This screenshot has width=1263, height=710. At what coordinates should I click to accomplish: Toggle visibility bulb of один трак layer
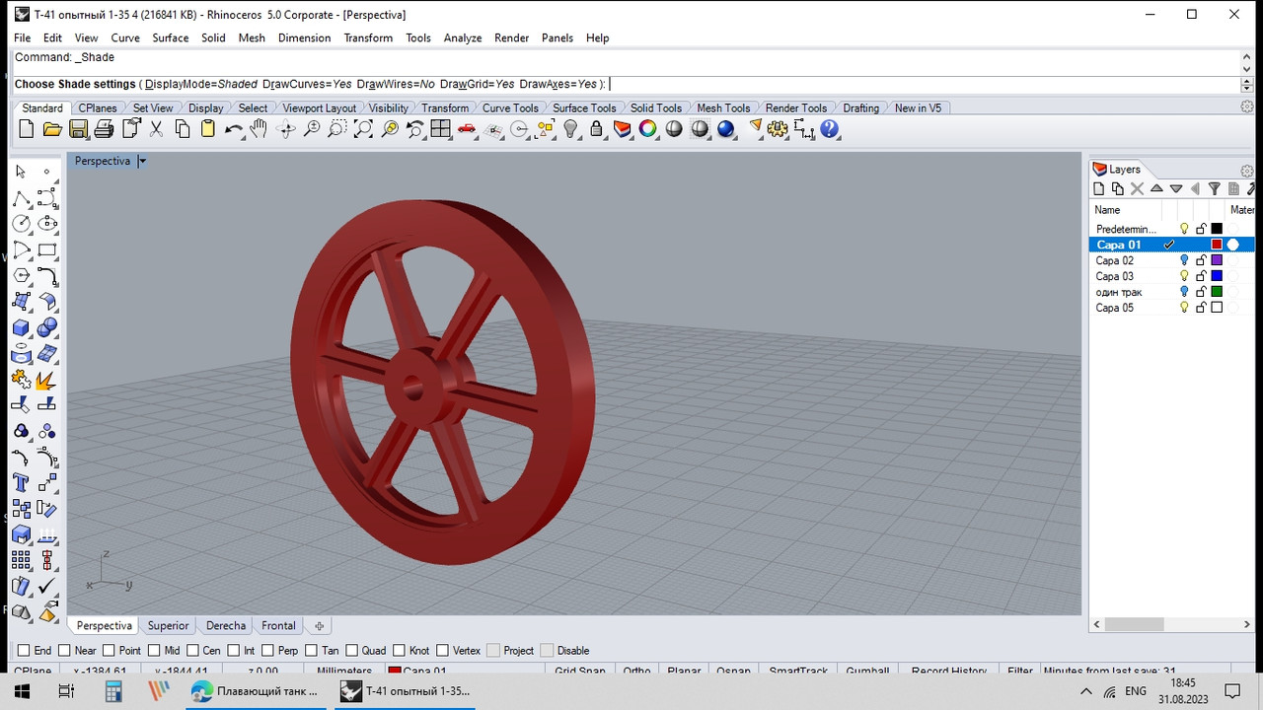1184,292
